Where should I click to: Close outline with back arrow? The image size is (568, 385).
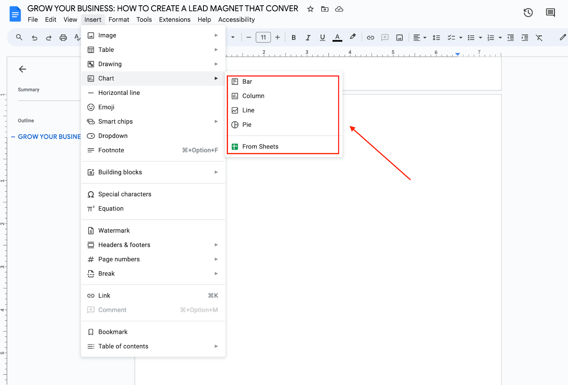click(x=22, y=69)
